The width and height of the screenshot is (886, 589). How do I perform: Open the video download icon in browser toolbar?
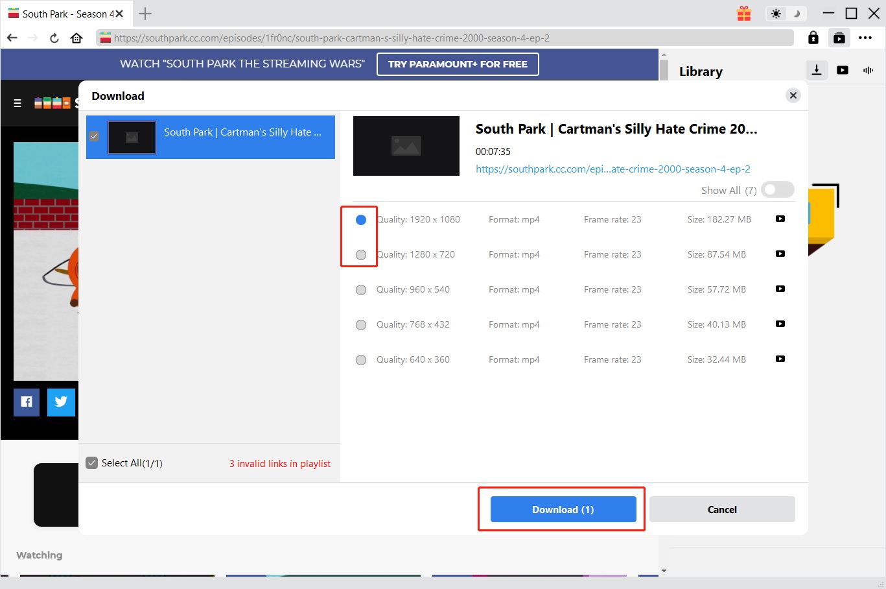839,38
